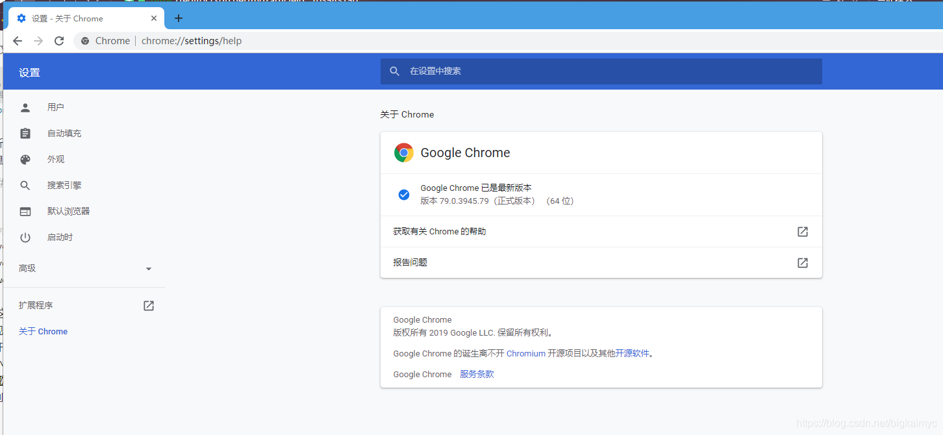Click the 在设置中搜索 search field
Image resolution: width=943 pixels, height=435 pixels.
point(601,71)
